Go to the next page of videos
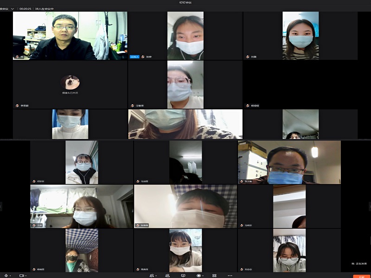This screenshot has height=278, width=371. tap(369, 206)
